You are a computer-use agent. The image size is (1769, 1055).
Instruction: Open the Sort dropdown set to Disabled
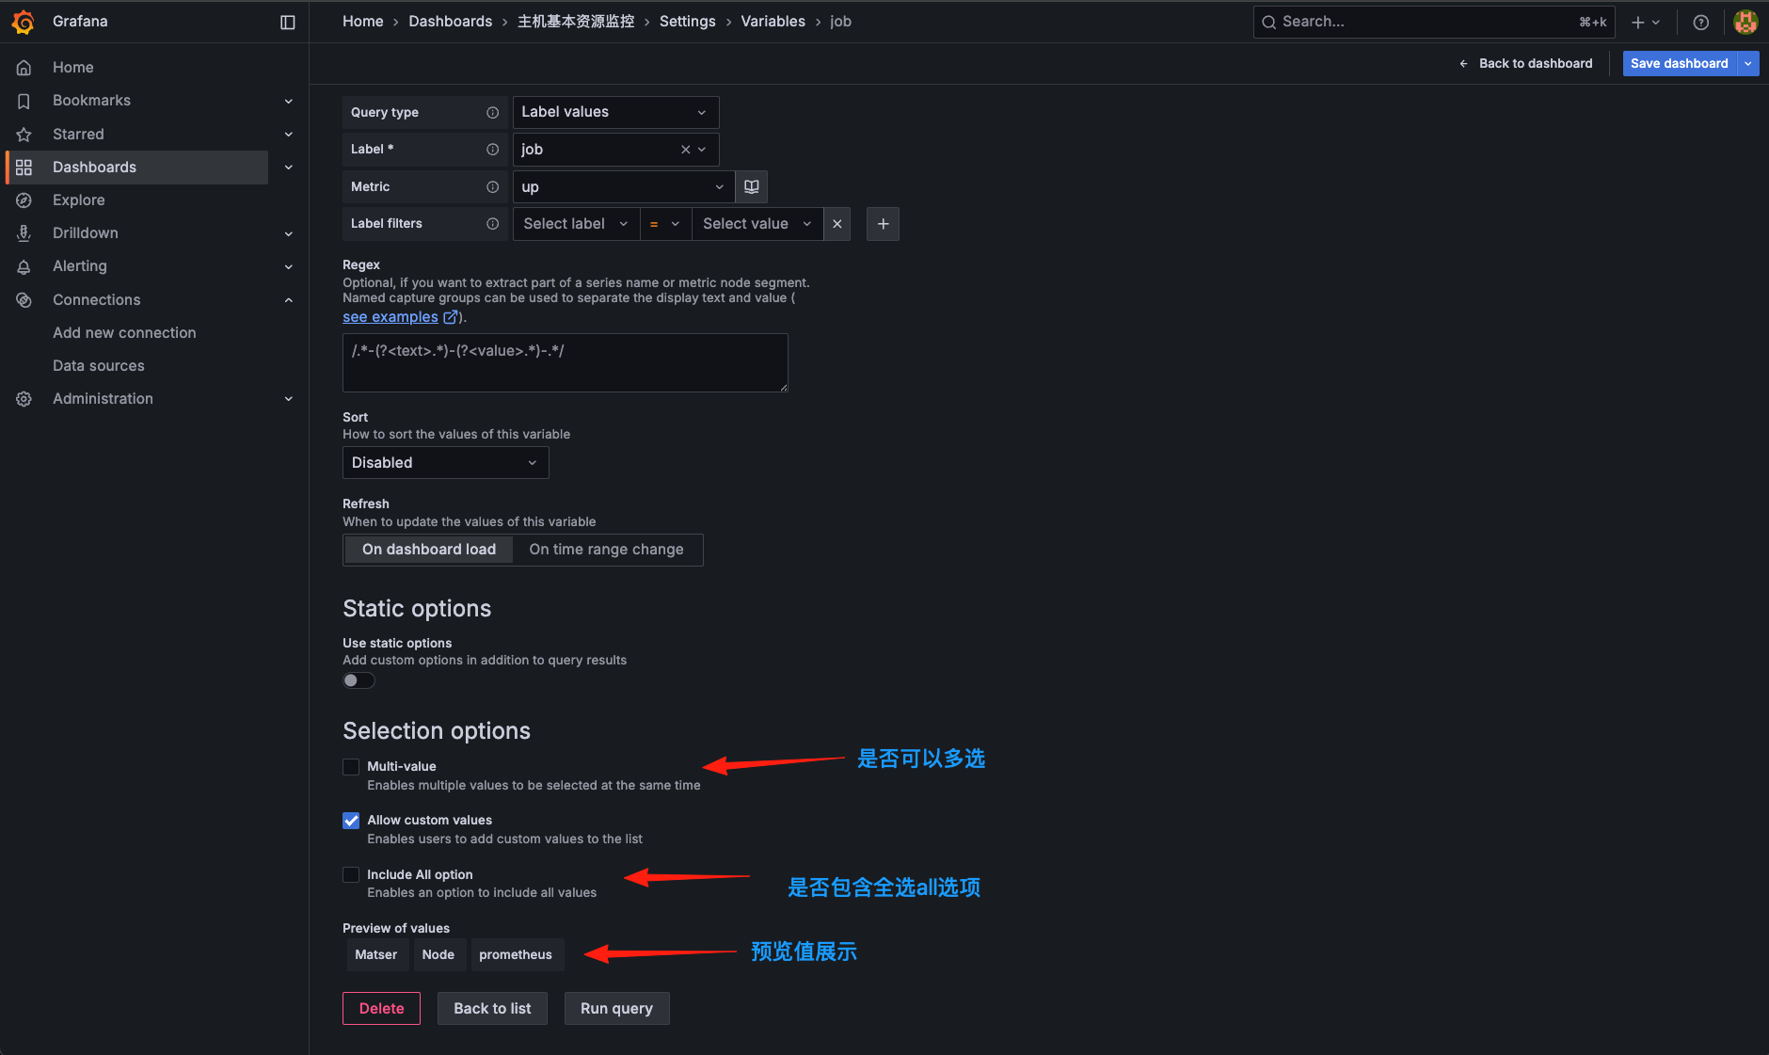445,462
